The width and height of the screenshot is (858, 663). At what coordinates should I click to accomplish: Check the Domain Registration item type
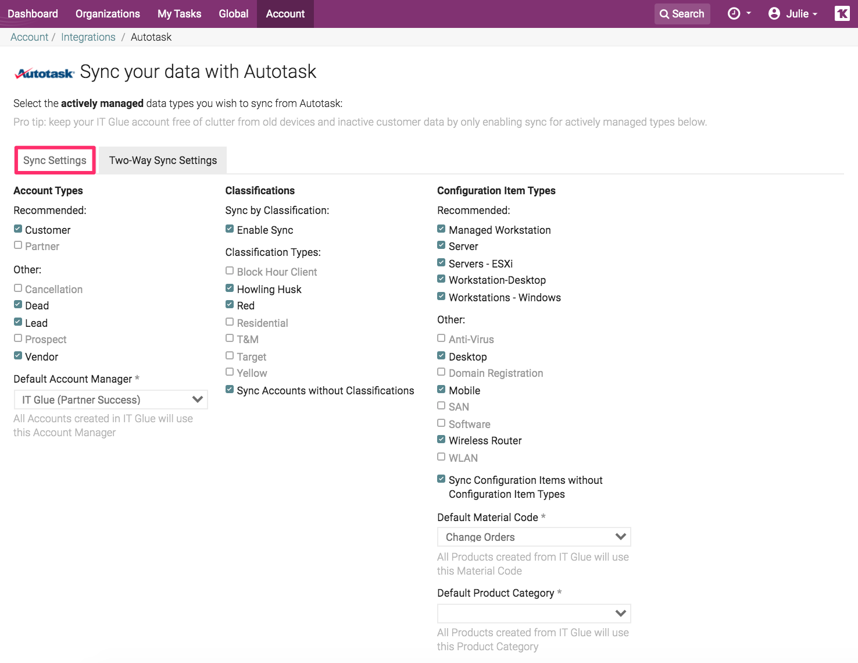click(x=441, y=372)
